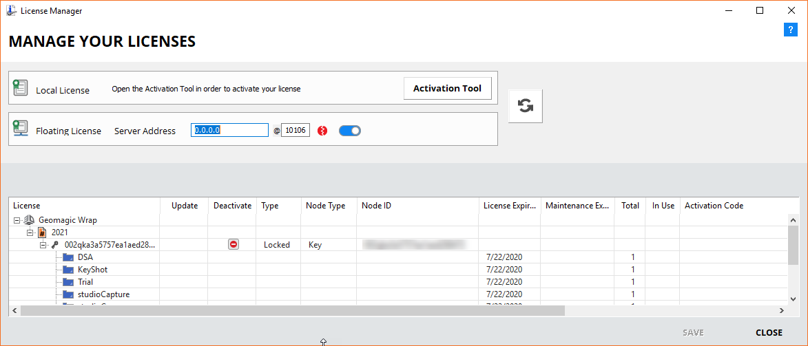Click the In Use column header
Screen dimensions: 808x346
pyautogui.click(x=663, y=206)
